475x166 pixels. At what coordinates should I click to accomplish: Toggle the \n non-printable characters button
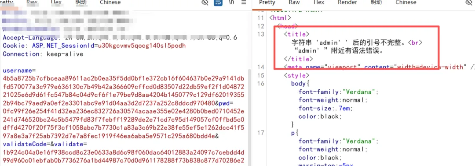(x=231, y=3)
